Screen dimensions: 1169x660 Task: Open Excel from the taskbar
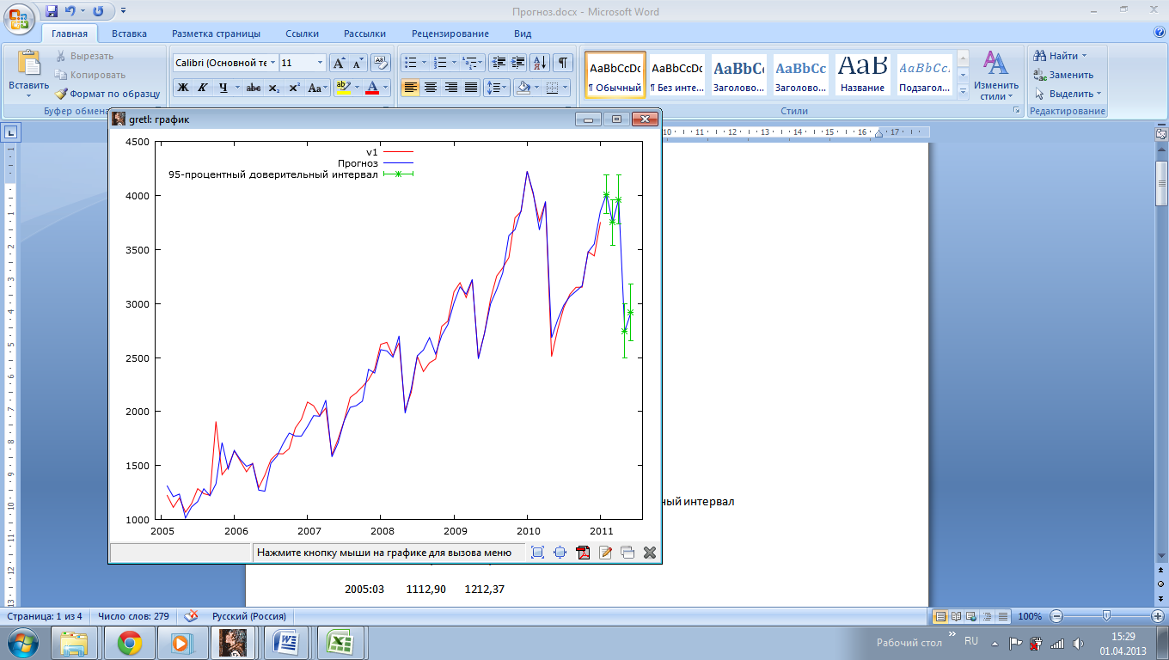pyautogui.click(x=341, y=642)
